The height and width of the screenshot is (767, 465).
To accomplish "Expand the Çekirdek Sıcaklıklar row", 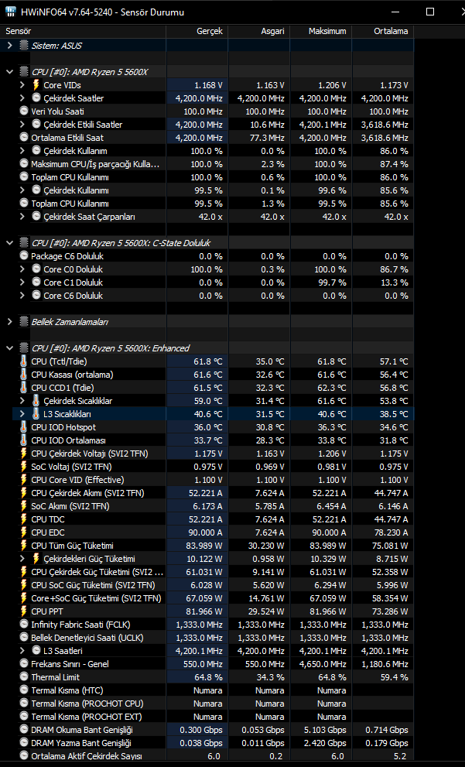I will coord(22,401).
